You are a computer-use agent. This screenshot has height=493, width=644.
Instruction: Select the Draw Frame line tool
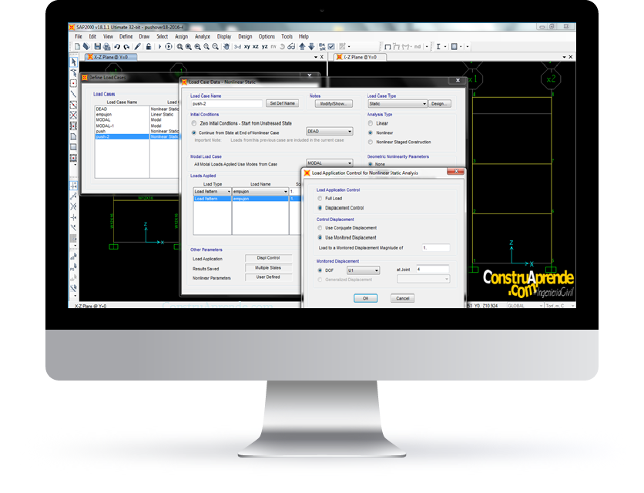pyautogui.click(x=73, y=94)
